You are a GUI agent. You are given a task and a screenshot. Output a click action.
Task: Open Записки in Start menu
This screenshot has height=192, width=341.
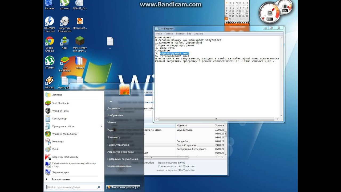74,95
